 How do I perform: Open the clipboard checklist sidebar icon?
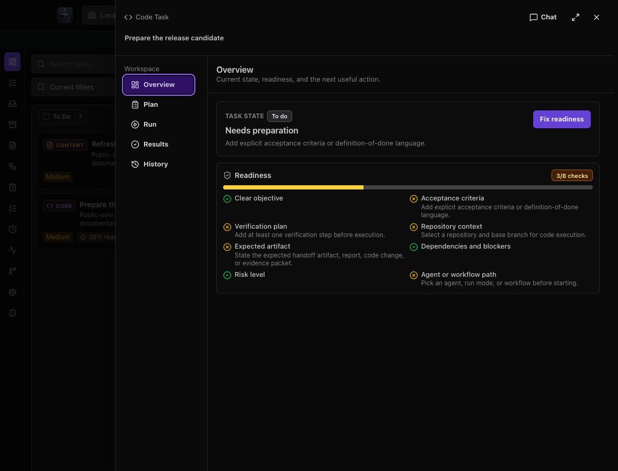(x=13, y=187)
